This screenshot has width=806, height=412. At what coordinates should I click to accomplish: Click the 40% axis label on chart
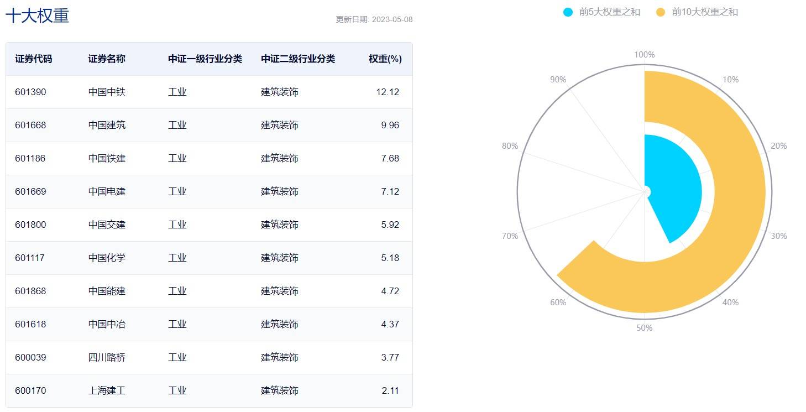pos(730,303)
